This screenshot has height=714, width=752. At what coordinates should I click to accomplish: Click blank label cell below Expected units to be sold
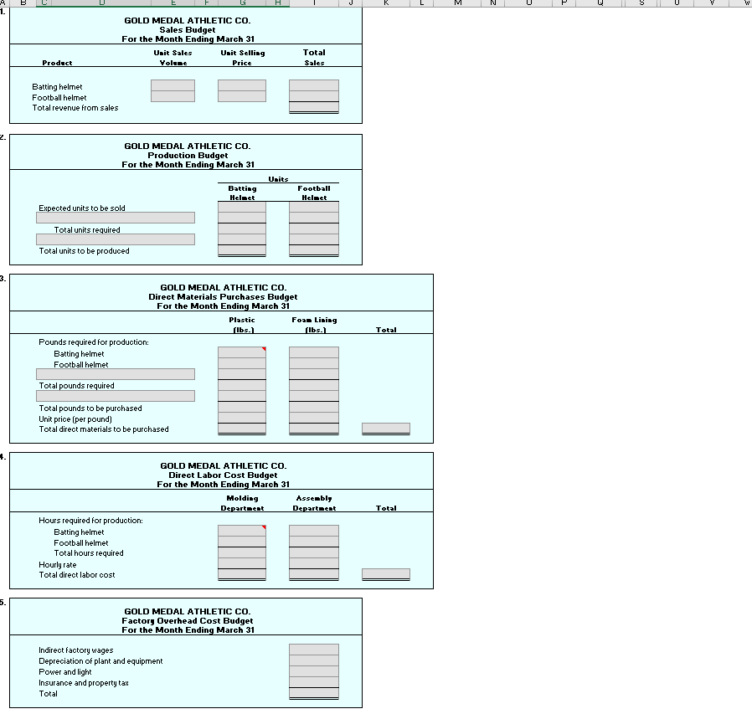(116, 218)
